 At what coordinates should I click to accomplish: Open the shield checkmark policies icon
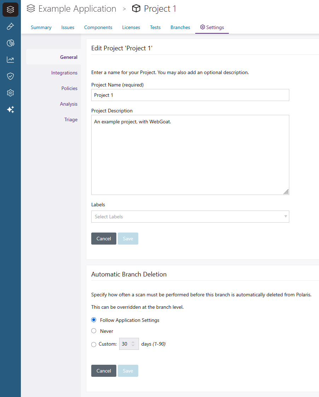click(x=10, y=76)
